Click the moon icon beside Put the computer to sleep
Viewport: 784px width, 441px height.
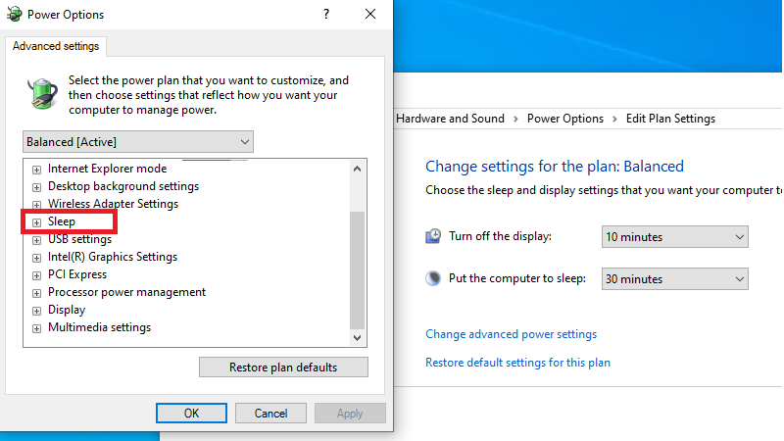[x=433, y=278]
